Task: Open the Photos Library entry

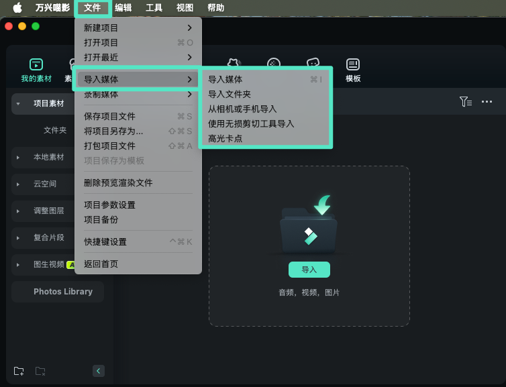Action: (58, 292)
